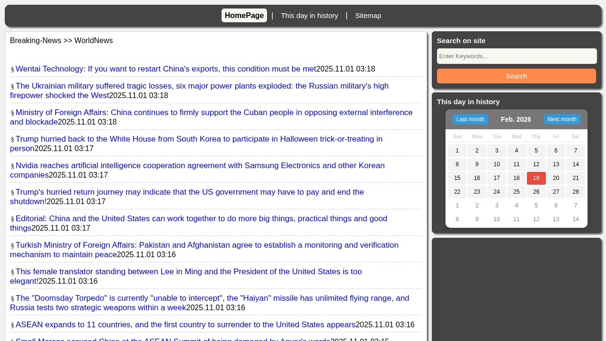Pick February 28 in the calendar
The height and width of the screenshot is (341, 606).
[x=575, y=192]
